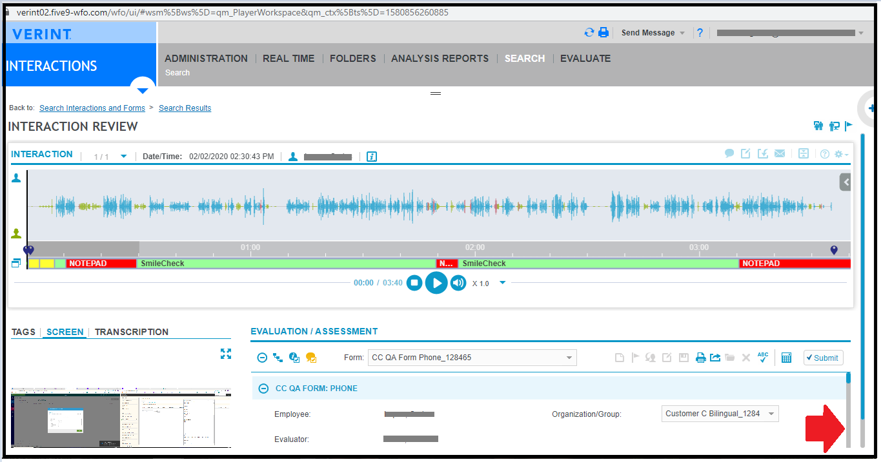
Task: Submit the evaluation form
Action: pyautogui.click(x=823, y=358)
